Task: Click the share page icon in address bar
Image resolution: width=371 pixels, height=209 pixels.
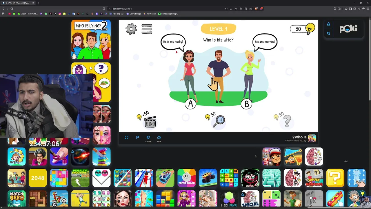Action: (250, 9)
